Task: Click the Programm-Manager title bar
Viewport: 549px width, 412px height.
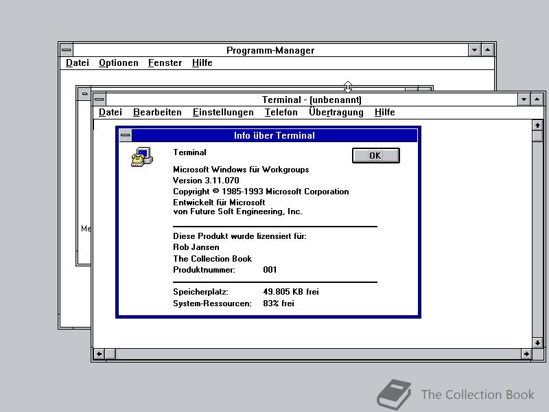Action: pyautogui.click(x=270, y=50)
